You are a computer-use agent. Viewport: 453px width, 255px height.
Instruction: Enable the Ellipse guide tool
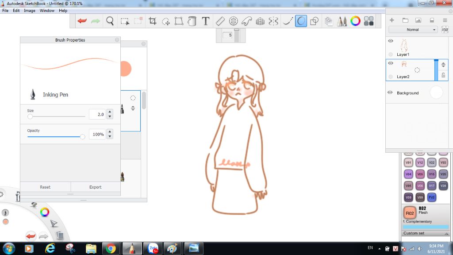234,21
